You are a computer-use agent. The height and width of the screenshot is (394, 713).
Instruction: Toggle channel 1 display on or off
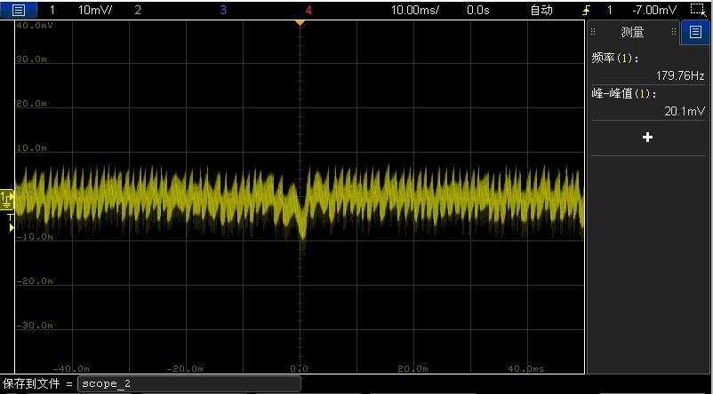point(52,11)
